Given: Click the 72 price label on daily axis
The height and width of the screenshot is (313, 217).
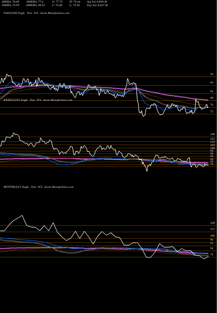Looking at the screenshot, I should coord(212,112).
